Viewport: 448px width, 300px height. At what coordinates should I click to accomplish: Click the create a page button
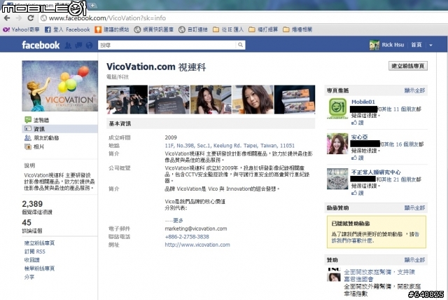408,66
